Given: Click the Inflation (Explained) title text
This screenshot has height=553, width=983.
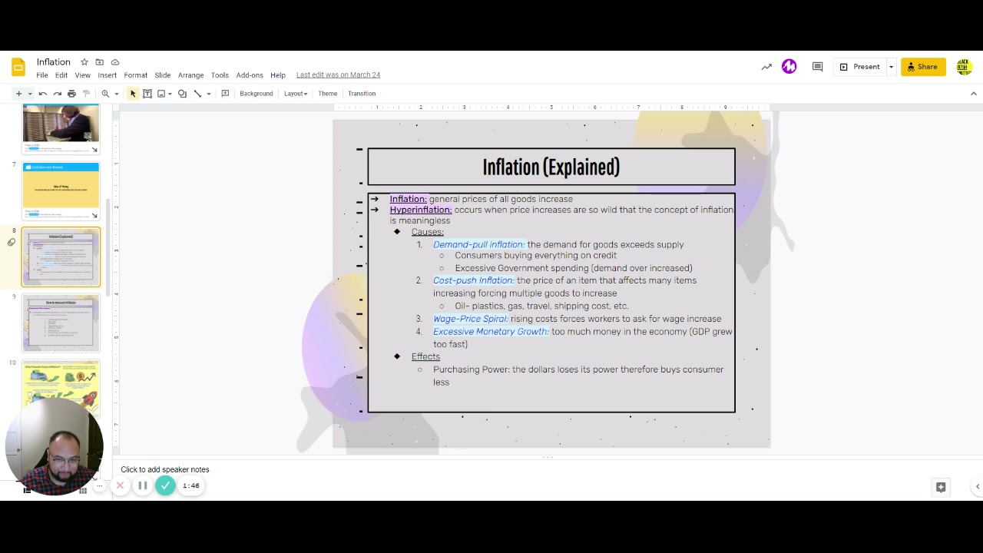Looking at the screenshot, I should tap(551, 167).
